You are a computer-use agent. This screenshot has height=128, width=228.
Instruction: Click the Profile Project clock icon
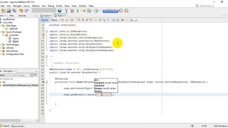point(96,11)
